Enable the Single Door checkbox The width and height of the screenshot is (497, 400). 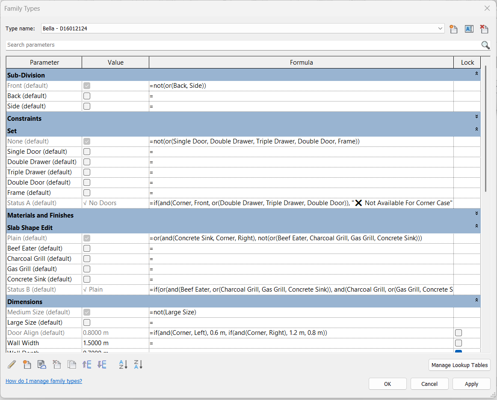tap(87, 152)
